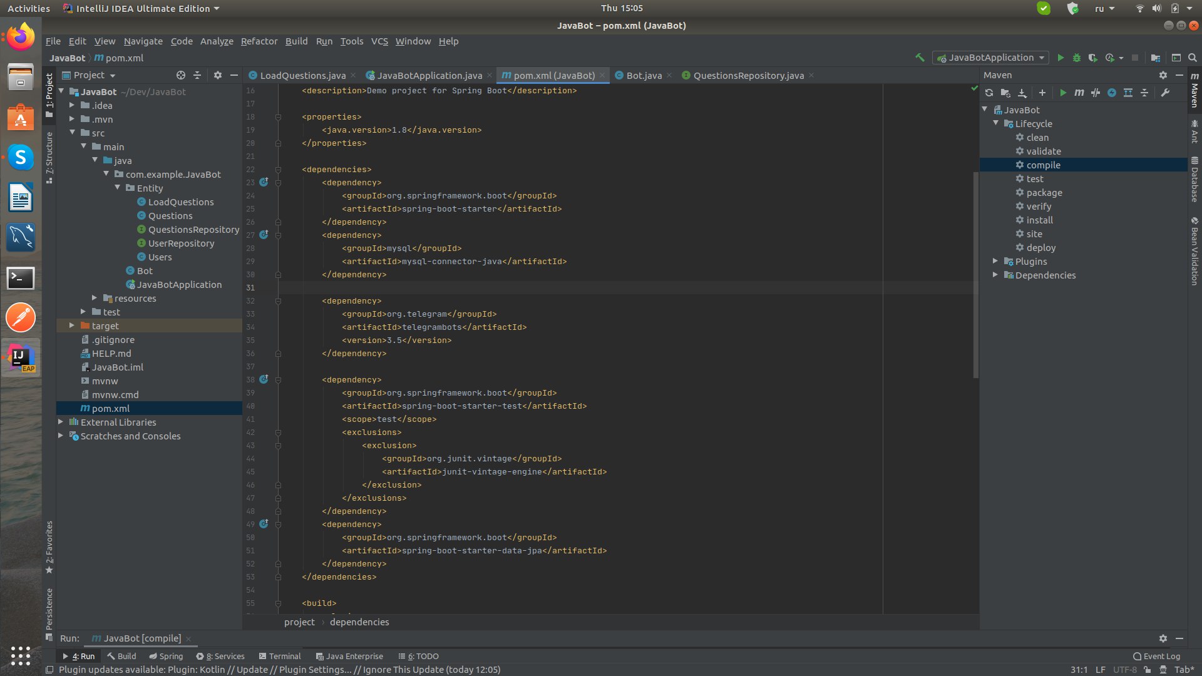1202x676 pixels.
Task: Open Java Enterprise tool window
Action: [x=349, y=656]
